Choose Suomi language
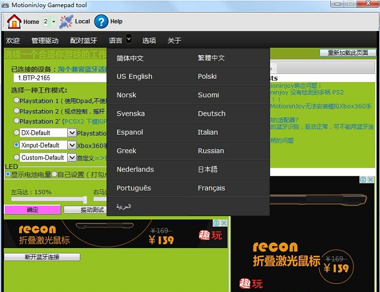Screen dimensions: 380x292 (x=208, y=95)
